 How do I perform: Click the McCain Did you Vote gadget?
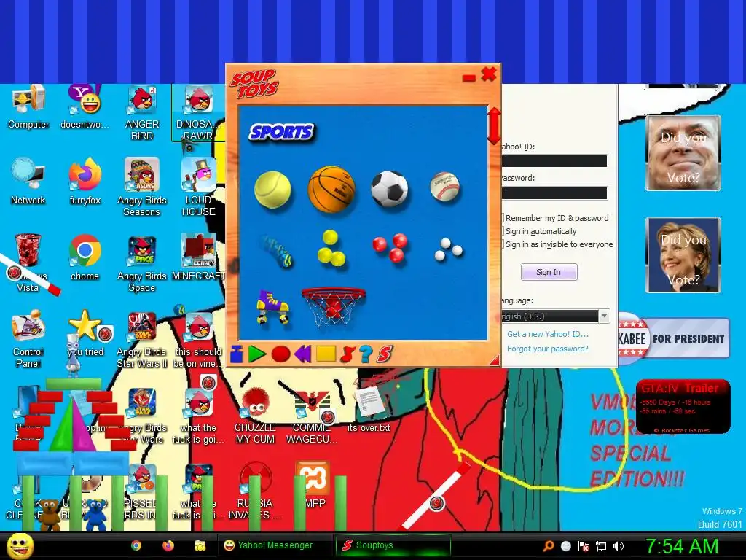[x=683, y=153]
